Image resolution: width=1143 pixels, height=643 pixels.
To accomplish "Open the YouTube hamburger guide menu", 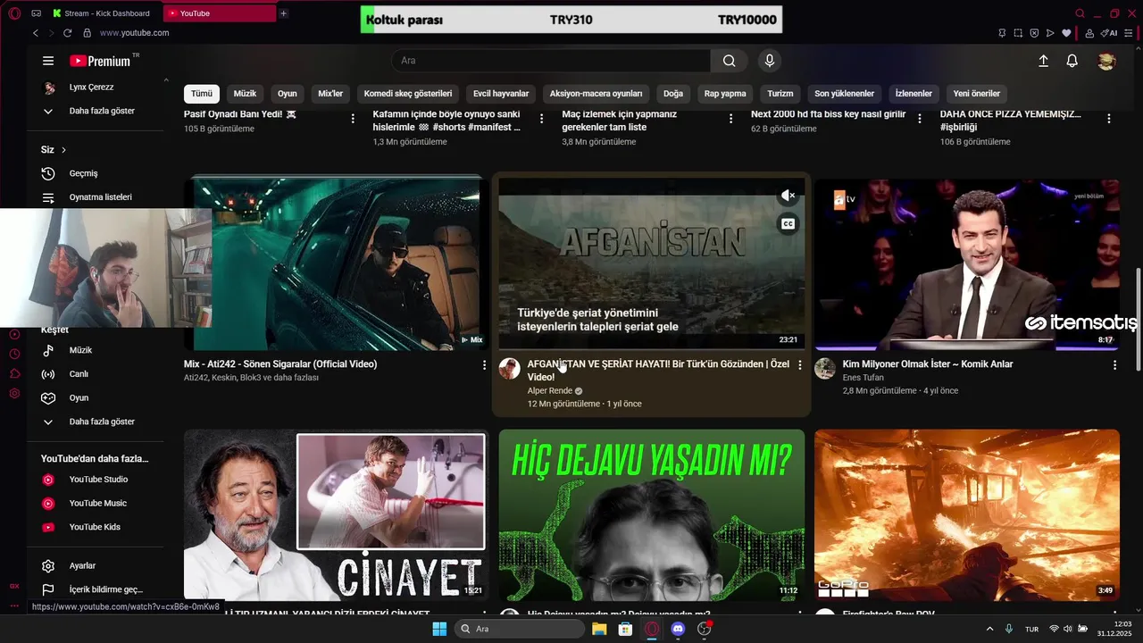I will tap(48, 61).
